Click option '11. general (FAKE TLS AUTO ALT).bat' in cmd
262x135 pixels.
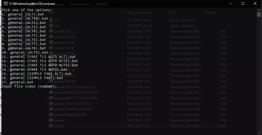39,57
